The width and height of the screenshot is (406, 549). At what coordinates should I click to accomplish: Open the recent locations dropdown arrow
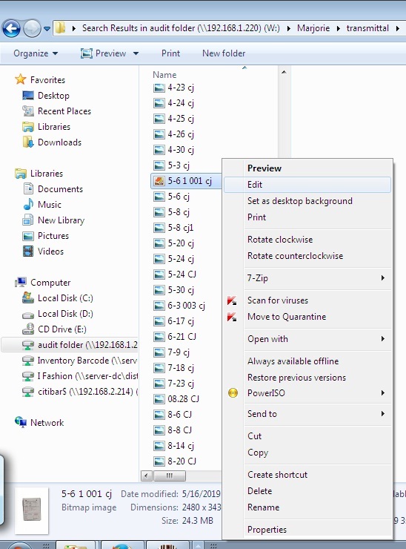[47, 29]
